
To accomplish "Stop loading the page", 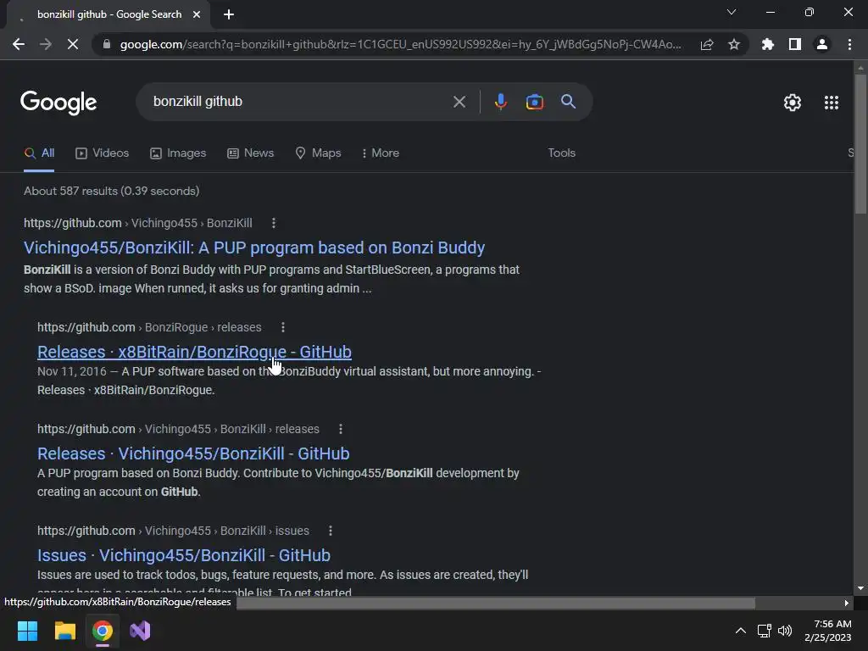I will click(x=73, y=44).
